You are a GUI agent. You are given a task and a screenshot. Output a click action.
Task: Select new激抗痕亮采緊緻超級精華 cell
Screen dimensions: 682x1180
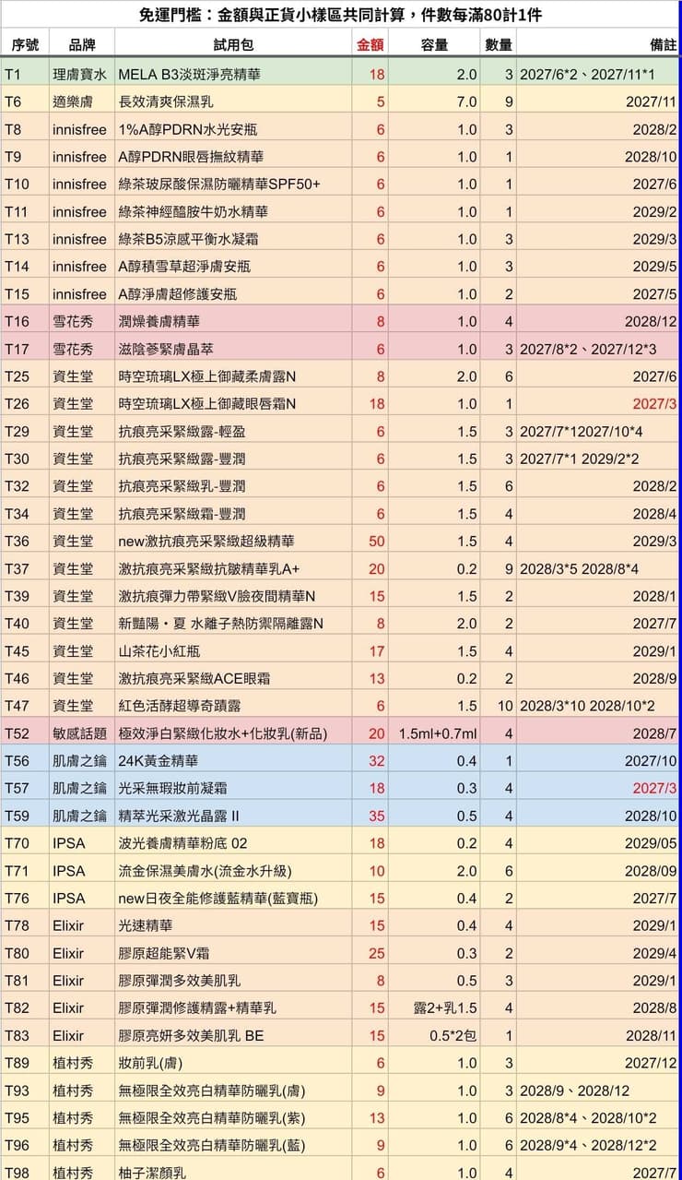pyautogui.click(x=233, y=541)
